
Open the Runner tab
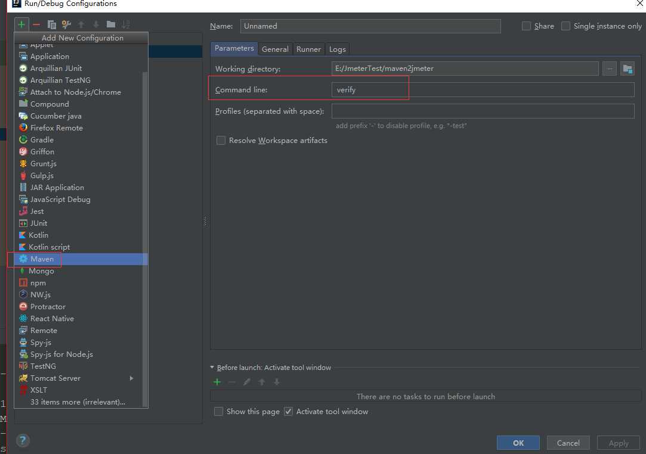pyautogui.click(x=308, y=49)
